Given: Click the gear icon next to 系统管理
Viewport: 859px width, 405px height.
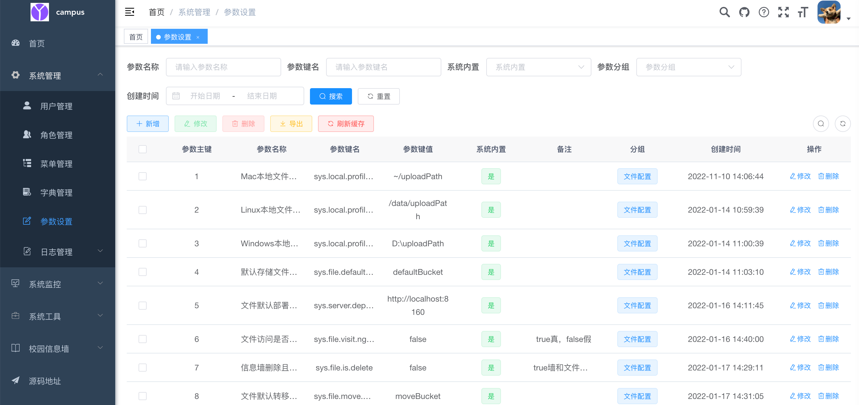Looking at the screenshot, I should point(15,75).
